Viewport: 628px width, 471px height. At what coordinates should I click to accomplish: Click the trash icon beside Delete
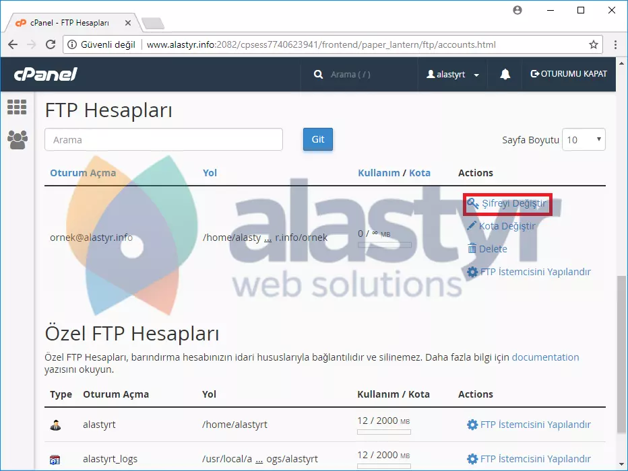(x=471, y=248)
